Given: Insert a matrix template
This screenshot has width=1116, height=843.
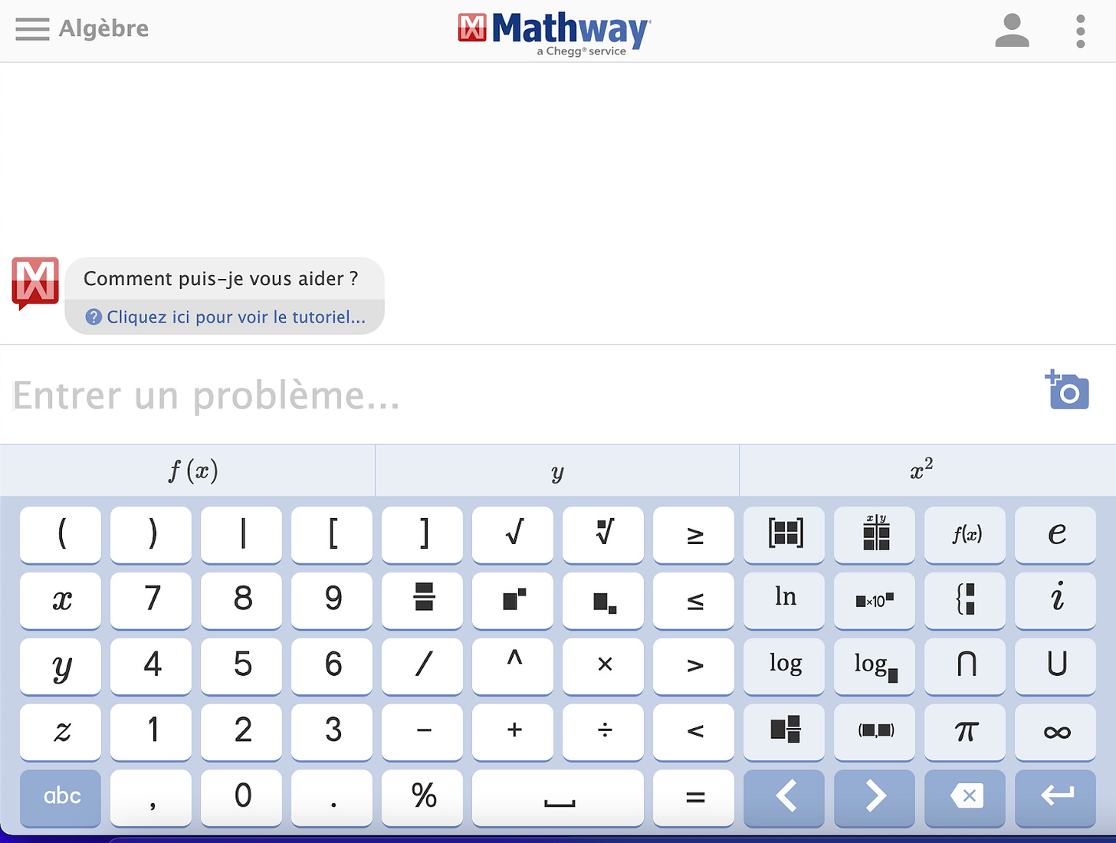Looking at the screenshot, I should pyautogui.click(x=784, y=535).
